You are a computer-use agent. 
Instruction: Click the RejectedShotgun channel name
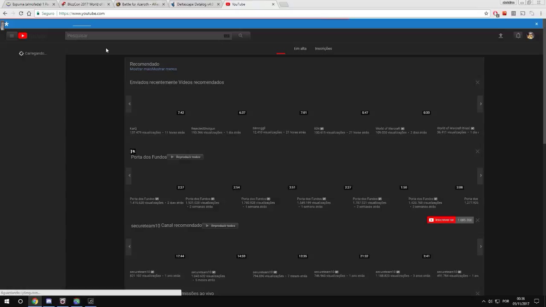pyautogui.click(x=203, y=128)
